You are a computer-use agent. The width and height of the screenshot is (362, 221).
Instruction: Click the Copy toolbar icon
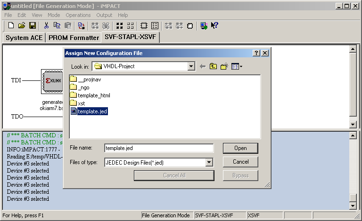coord(57,25)
